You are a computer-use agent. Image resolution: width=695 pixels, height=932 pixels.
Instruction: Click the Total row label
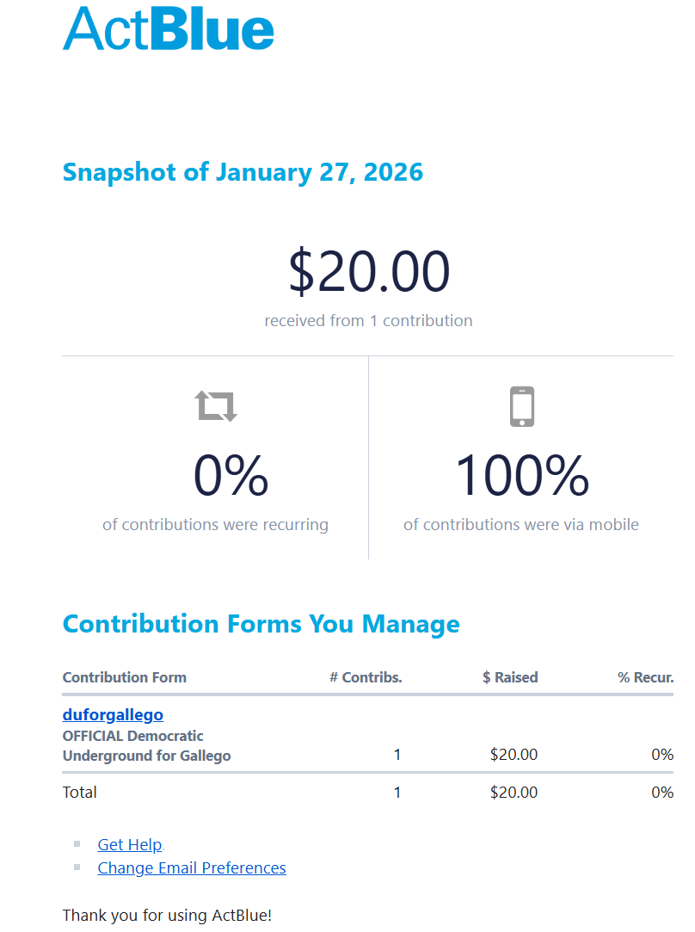coord(80,792)
